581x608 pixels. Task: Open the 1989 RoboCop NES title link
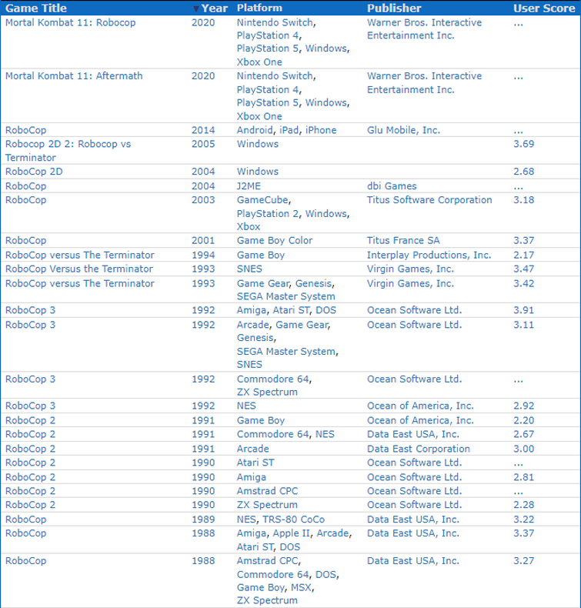coord(25,519)
